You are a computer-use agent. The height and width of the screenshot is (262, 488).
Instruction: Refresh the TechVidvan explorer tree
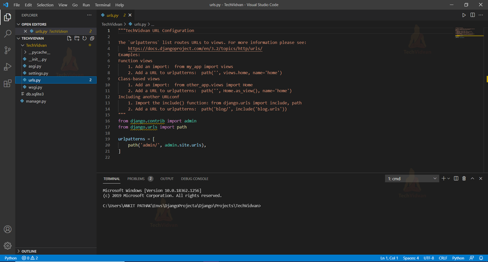tap(84, 39)
